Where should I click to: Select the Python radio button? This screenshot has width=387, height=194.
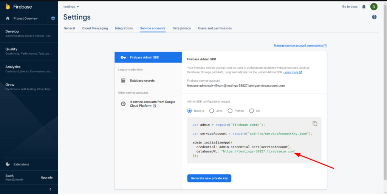tap(230, 111)
